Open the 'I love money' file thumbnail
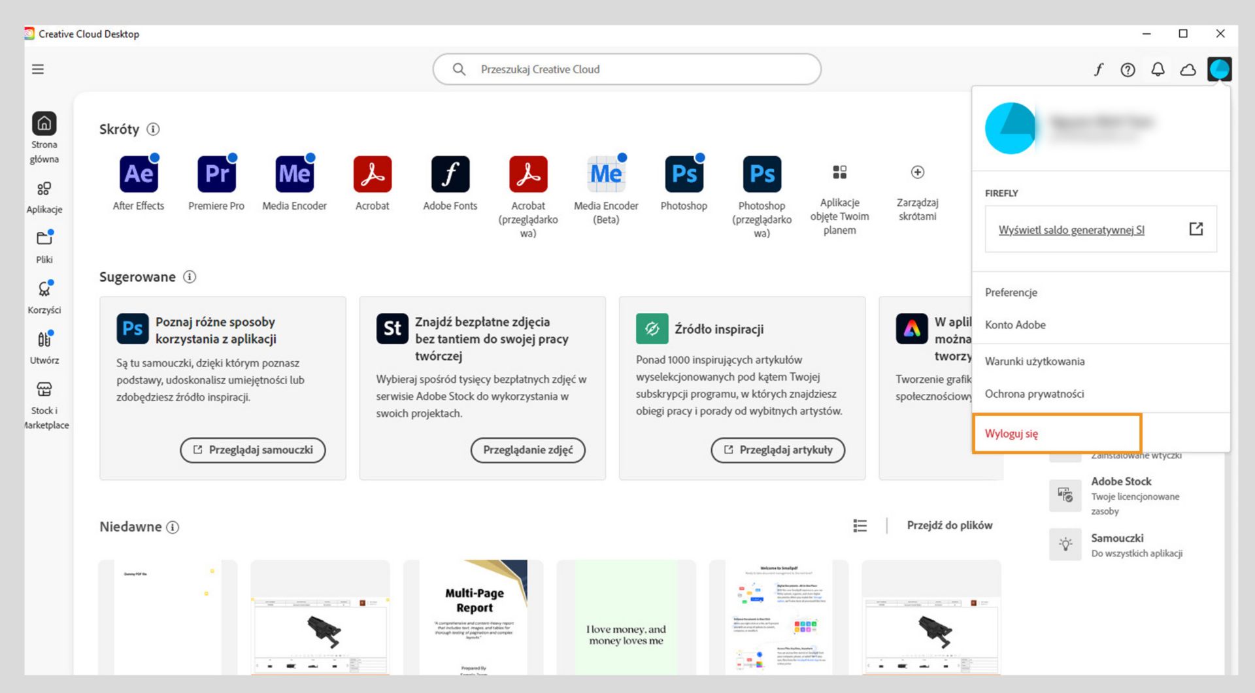 tap(626, 617)
